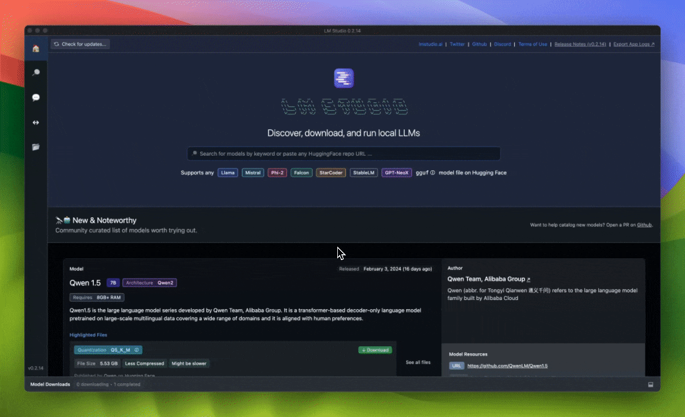This screenshot has width=685, height=417.
Task: Open the Release Notes (v0.2.14) link
Action: [x=580, y=44]
